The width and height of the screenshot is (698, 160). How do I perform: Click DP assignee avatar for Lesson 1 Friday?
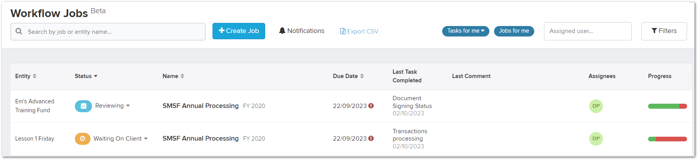(596, 139)
